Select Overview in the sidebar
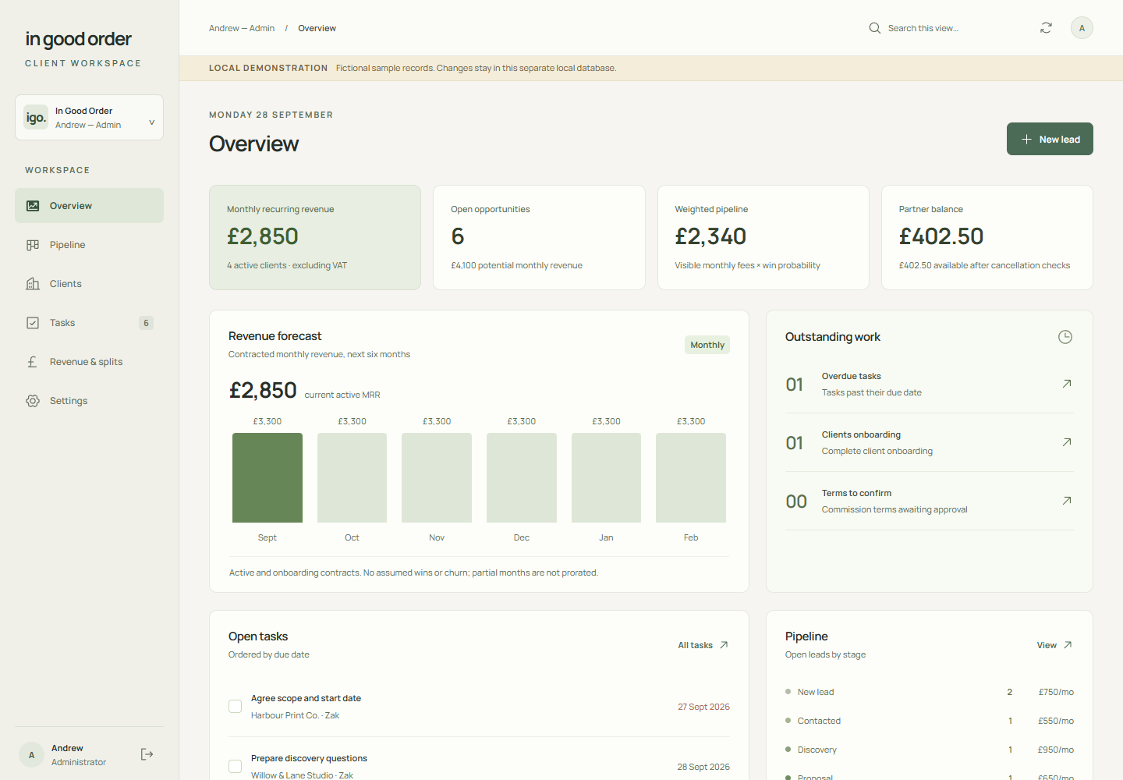 pyautogui.click(x=89, y=206)
